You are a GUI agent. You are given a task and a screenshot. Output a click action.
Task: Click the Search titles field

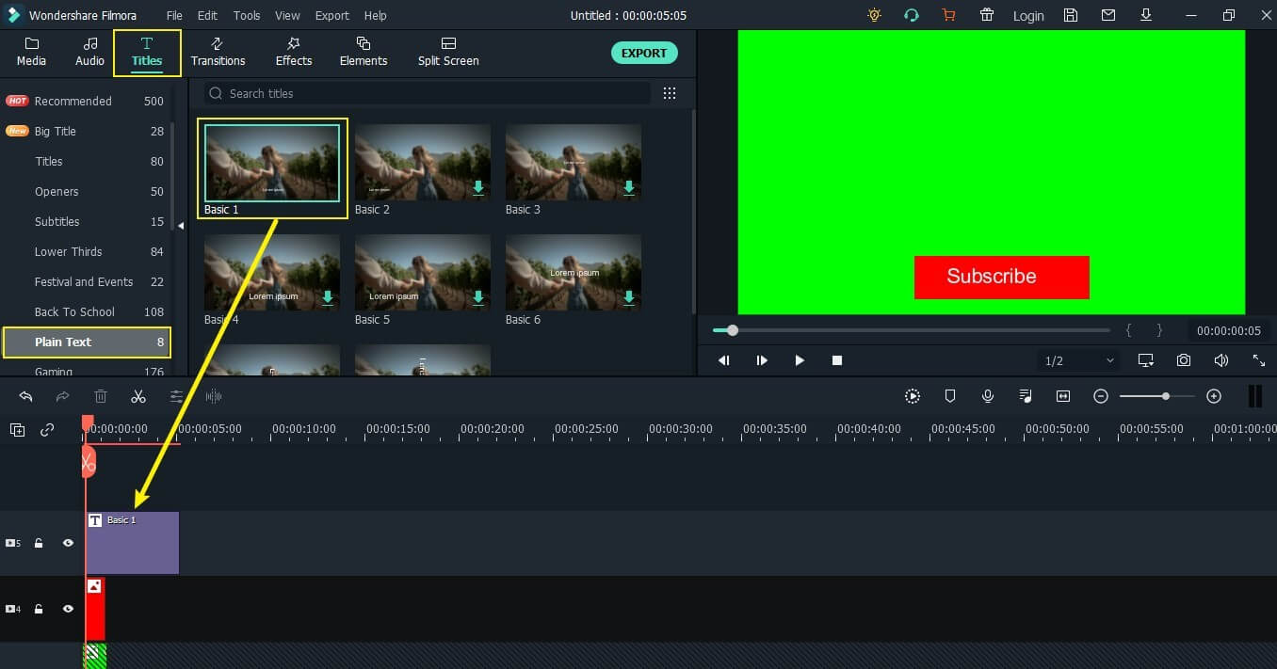pos(426,93)
